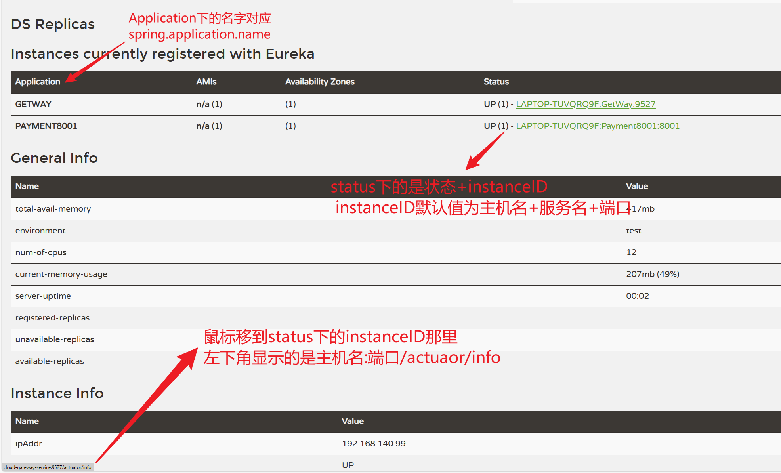This screenshot has width=781, height=473.
Task: Click the Instance Info heading
Action: tap(57, 393)
